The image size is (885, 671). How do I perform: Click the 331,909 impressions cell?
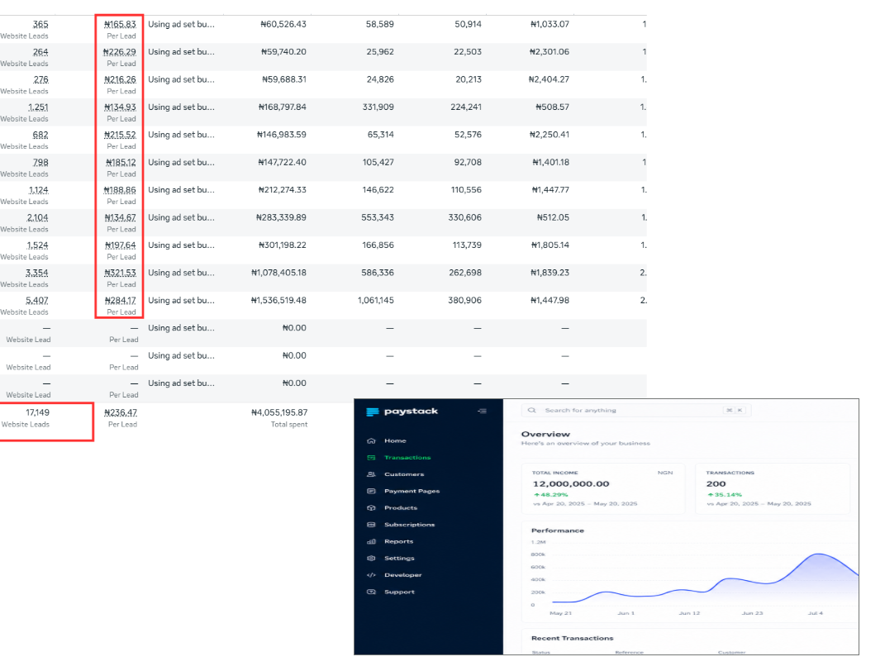[x=378, y=107]
